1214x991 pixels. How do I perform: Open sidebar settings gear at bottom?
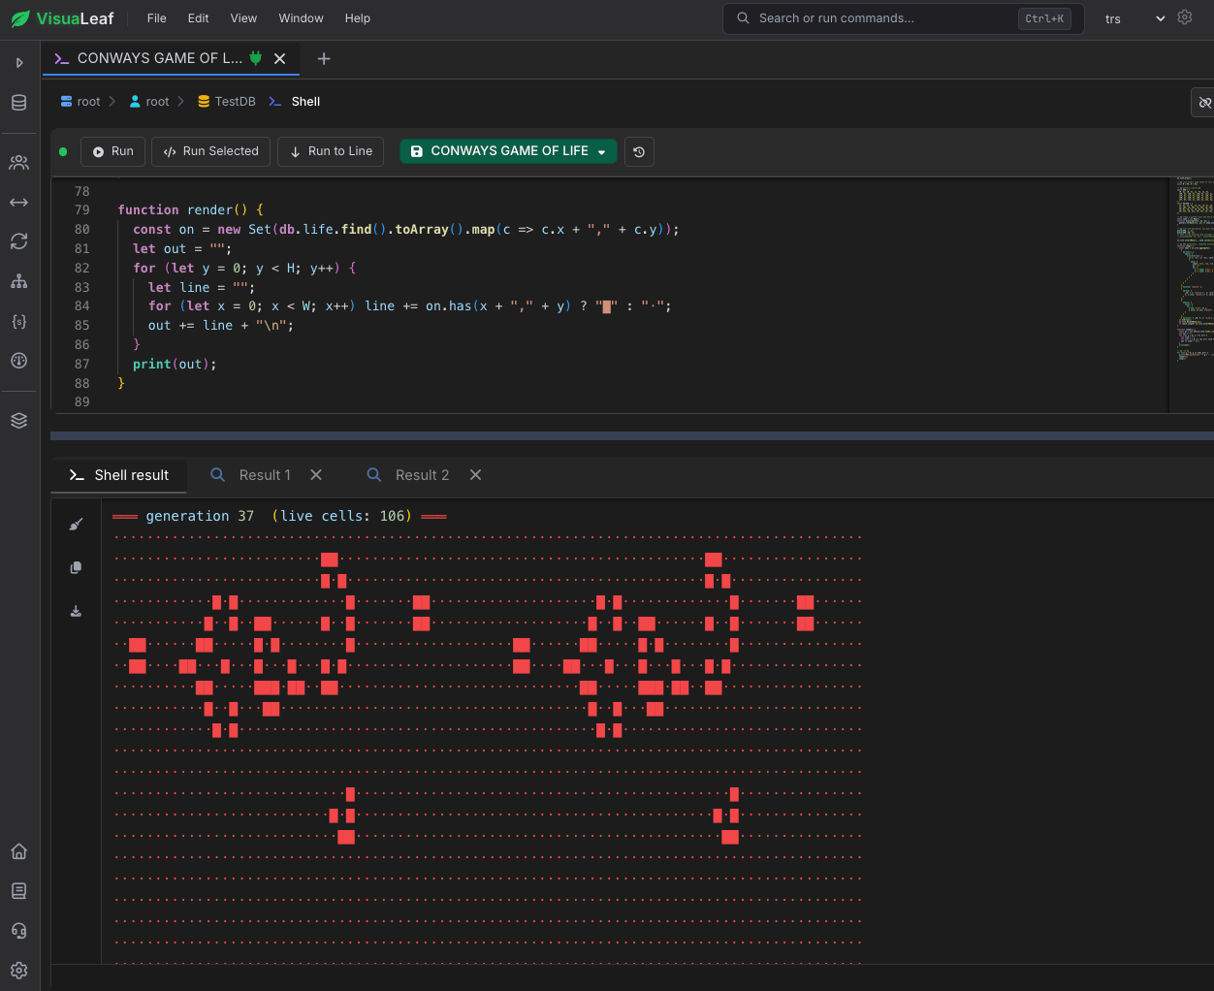[x=19, y=971]
